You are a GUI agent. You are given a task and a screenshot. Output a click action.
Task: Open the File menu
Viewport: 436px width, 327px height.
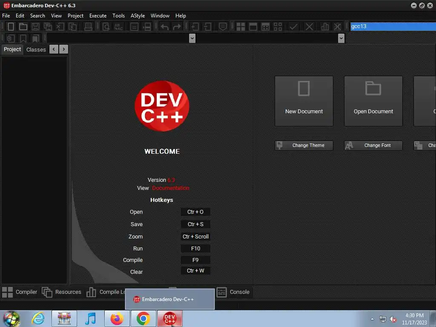[6, 16]
